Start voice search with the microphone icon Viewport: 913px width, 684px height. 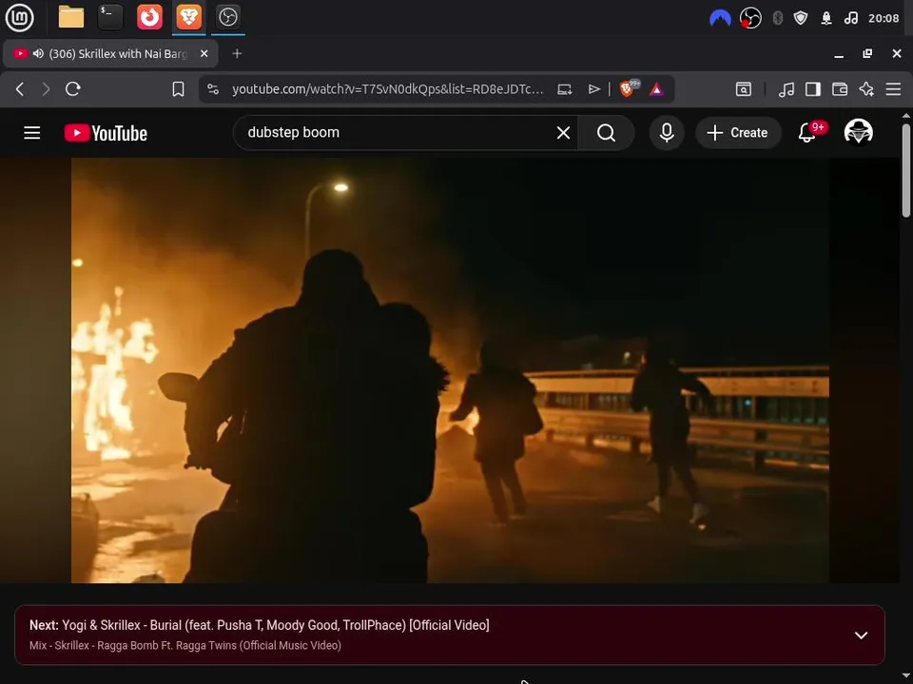[x=667, y=133]
